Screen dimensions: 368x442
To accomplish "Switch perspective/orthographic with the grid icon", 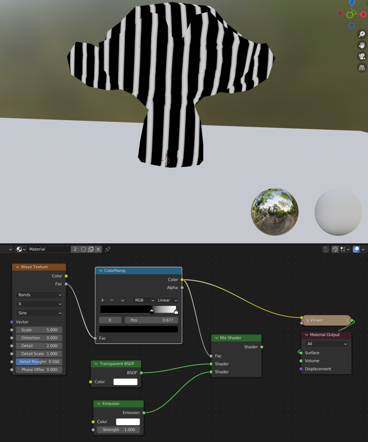I will [362, 68].
